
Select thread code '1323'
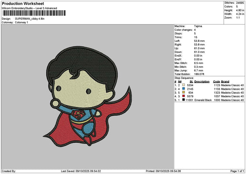(217, 93)
